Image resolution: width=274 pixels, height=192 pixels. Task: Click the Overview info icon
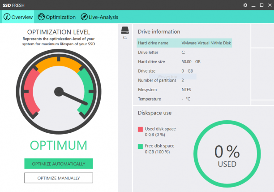point(7,17)
